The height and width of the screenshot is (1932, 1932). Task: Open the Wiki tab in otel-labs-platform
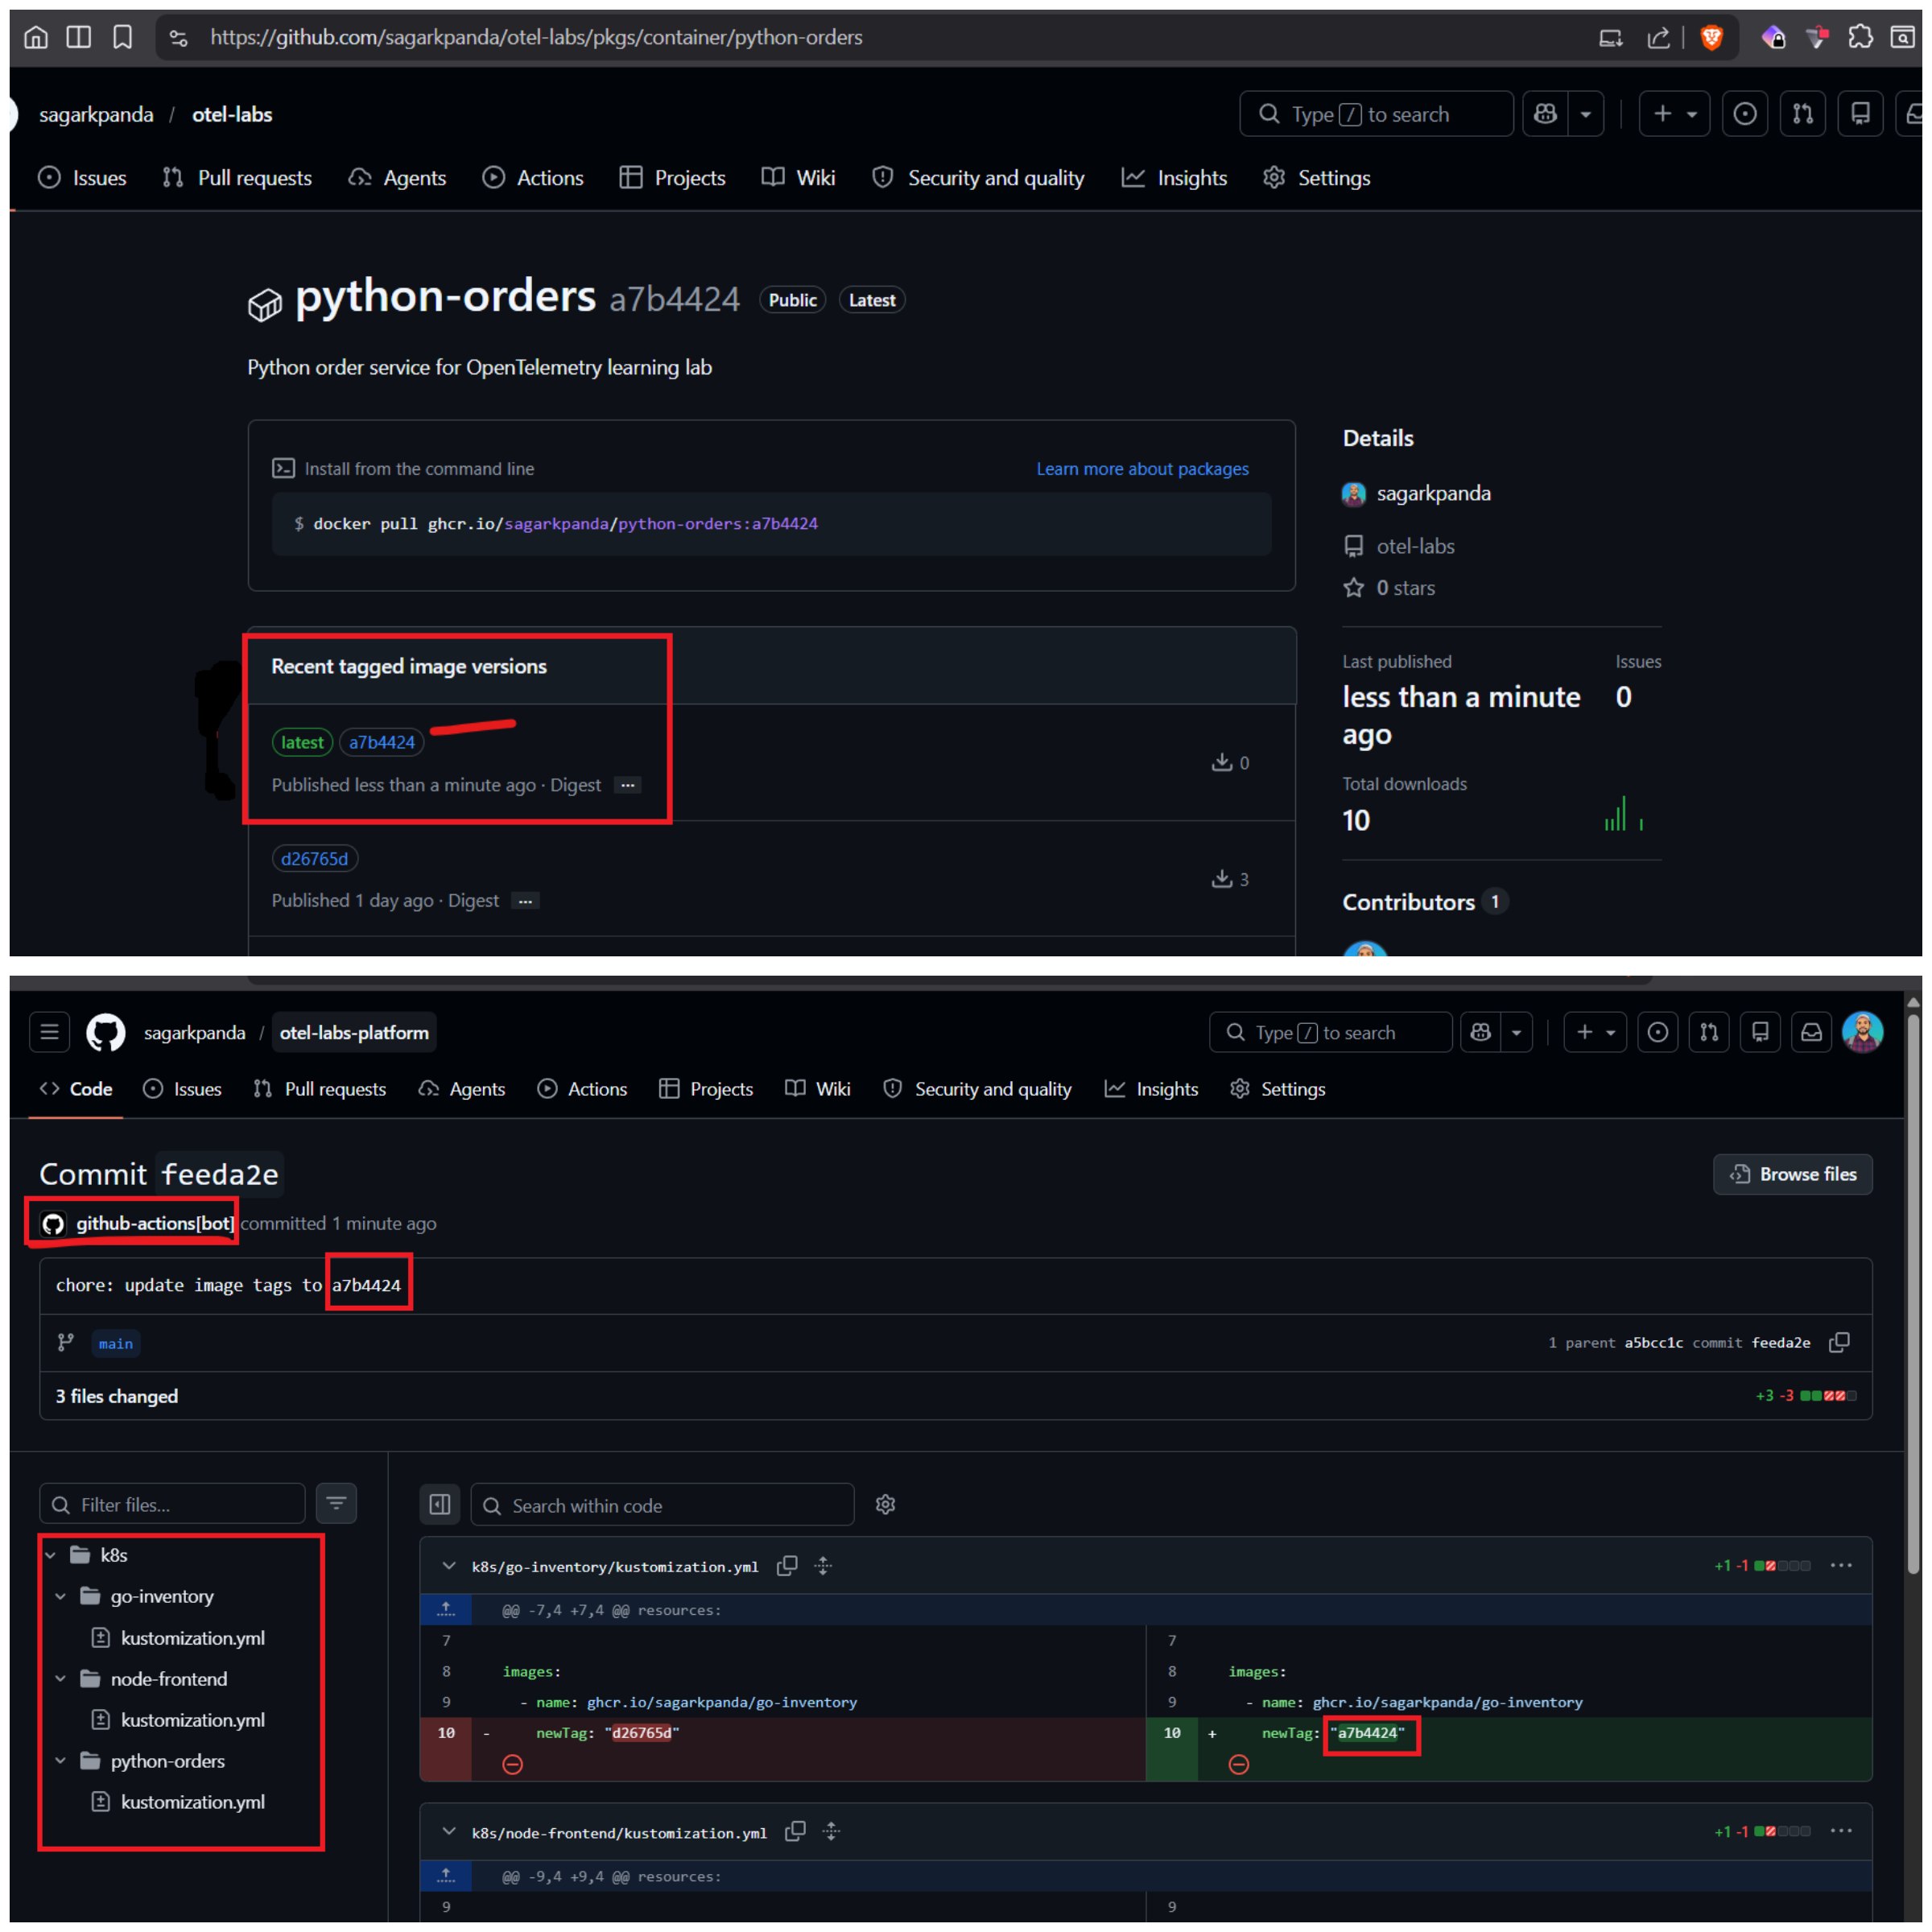(x=818, y=1089)
